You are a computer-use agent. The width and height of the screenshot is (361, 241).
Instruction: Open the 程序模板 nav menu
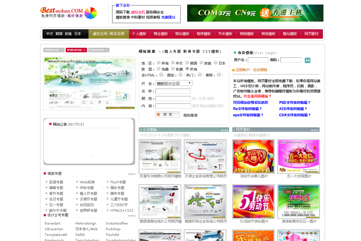pos(204,34)
